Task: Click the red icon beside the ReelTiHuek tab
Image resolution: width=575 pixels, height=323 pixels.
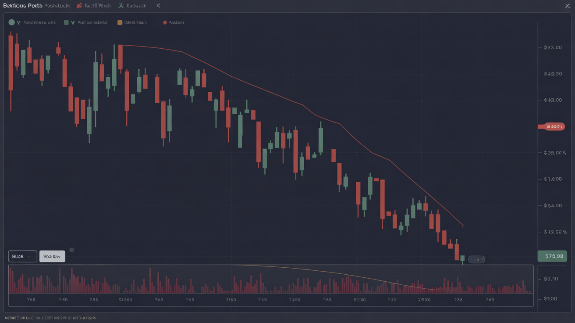Action: [79, 6]
